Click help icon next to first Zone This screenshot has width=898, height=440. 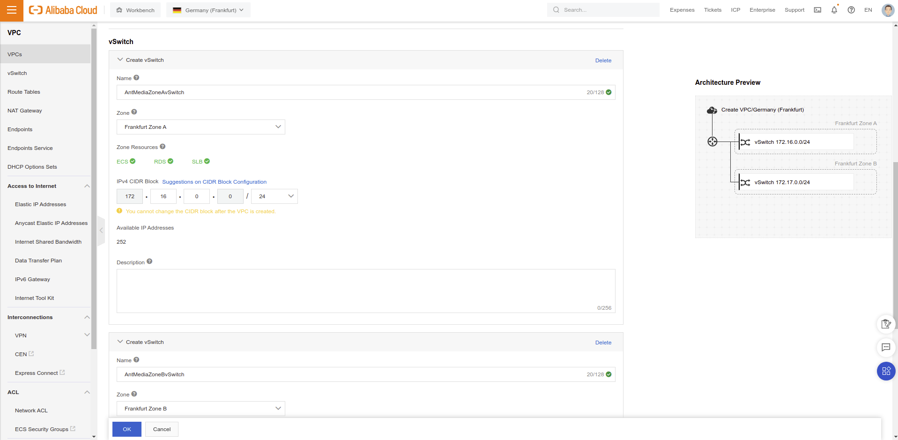[x=134, y=112]
